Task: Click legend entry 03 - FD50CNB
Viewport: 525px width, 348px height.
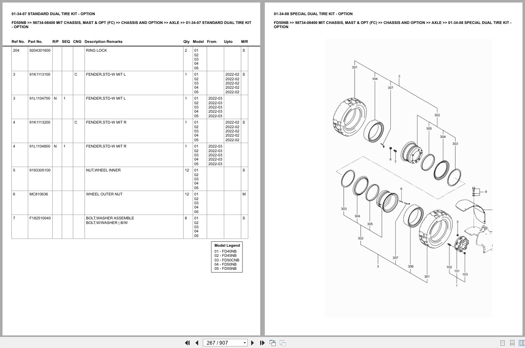Action: [227, 260]
